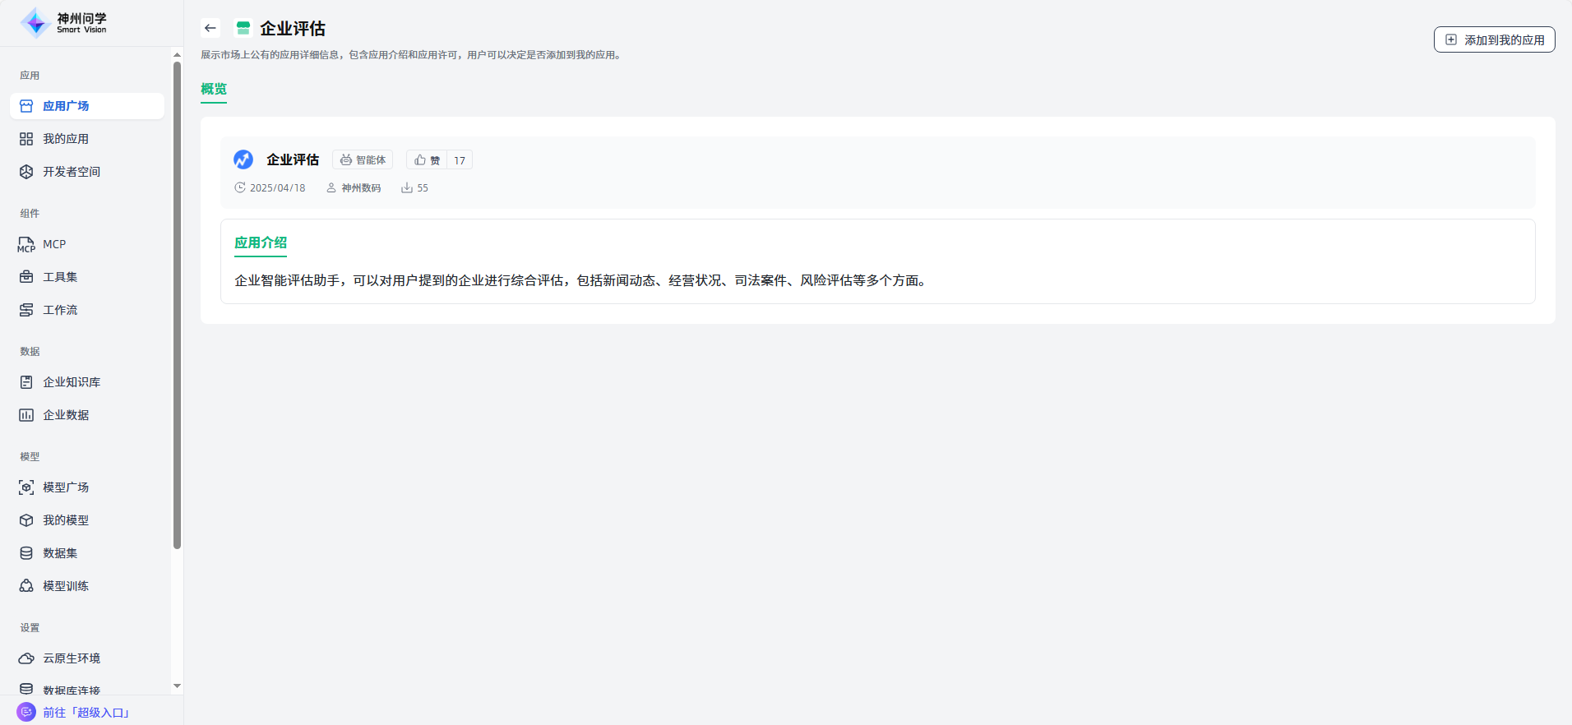Open 我的模型 sidebar entry
This screenshot has height=725, width=1572.
tap(66, 520)
